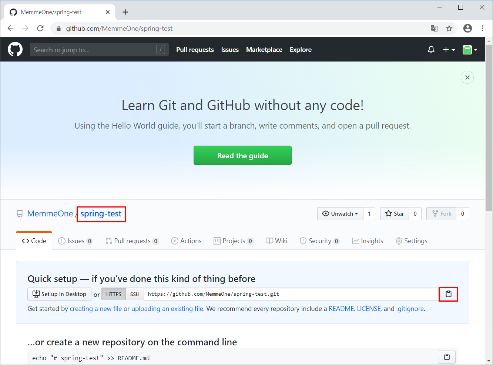Follow the creating a new file link
493x365 pixels.
[96, 309]
